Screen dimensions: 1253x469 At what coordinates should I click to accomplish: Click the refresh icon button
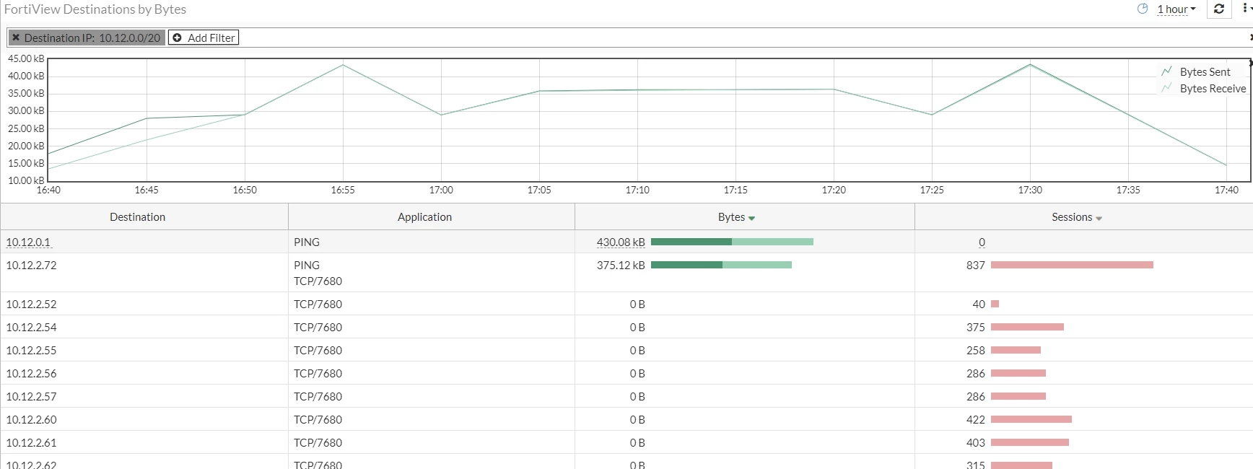(1219, 9)
